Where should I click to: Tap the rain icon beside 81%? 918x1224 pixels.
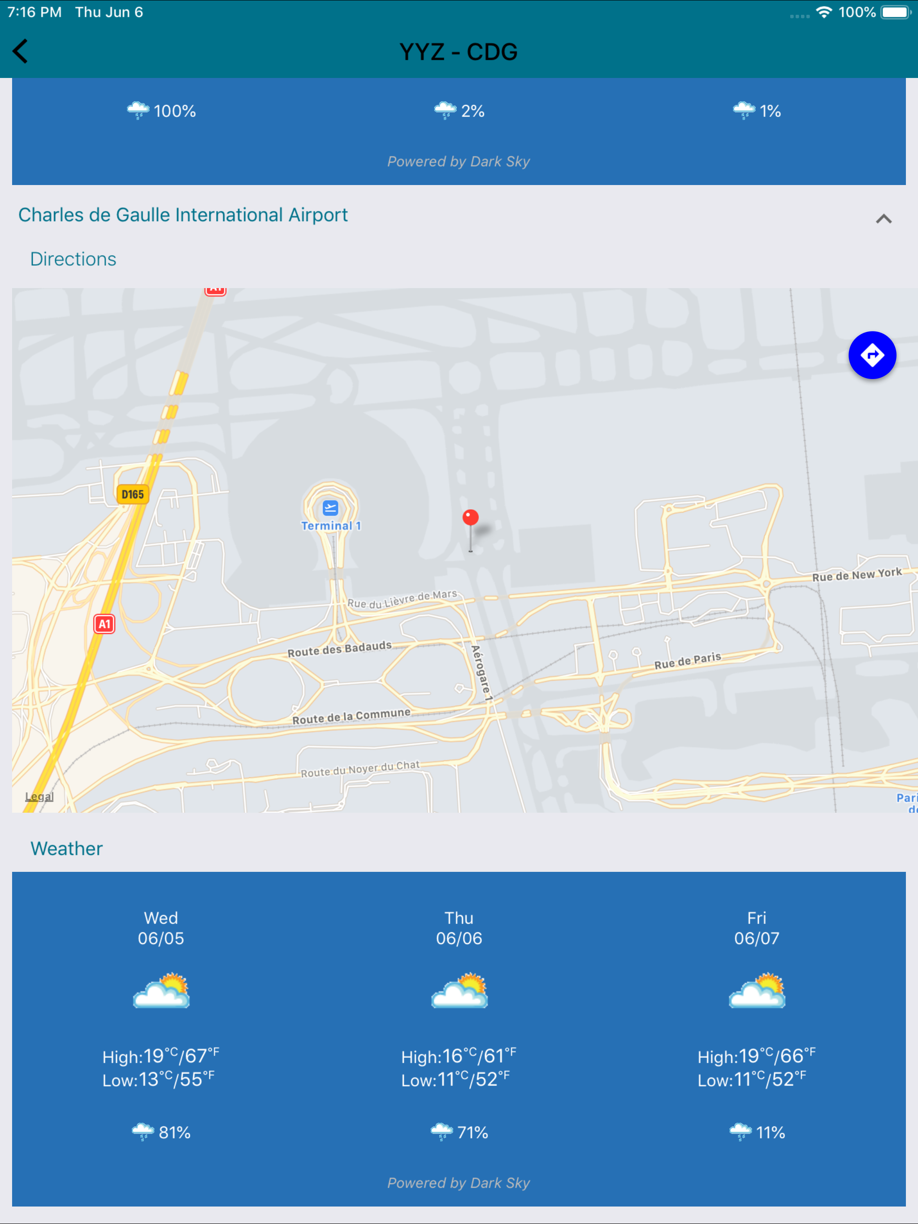143,1132
